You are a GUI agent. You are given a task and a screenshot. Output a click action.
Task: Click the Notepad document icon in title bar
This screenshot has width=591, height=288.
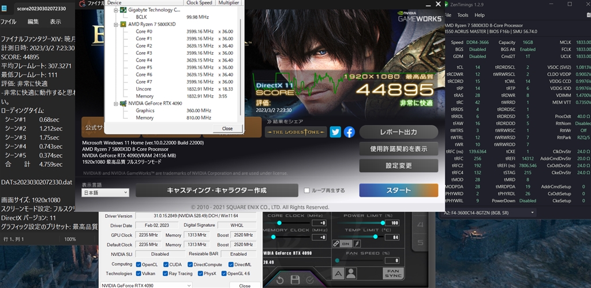5,8
